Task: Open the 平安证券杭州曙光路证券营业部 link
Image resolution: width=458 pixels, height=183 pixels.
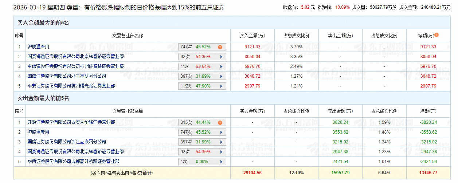Action: click(x=71, y=86)
